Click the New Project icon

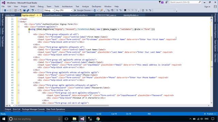(15, 11)
